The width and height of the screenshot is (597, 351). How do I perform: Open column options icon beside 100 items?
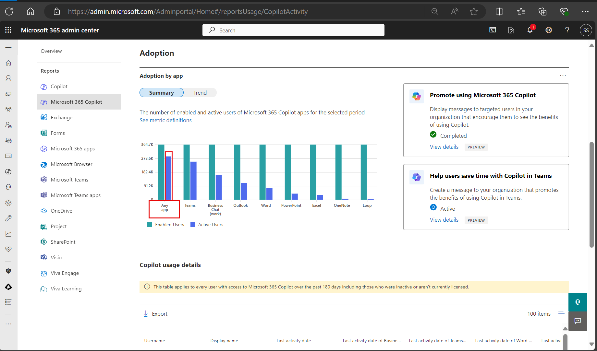561,313
